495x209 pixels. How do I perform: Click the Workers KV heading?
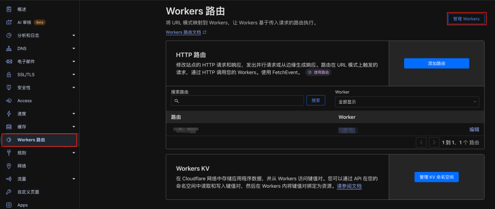point(192,168)
